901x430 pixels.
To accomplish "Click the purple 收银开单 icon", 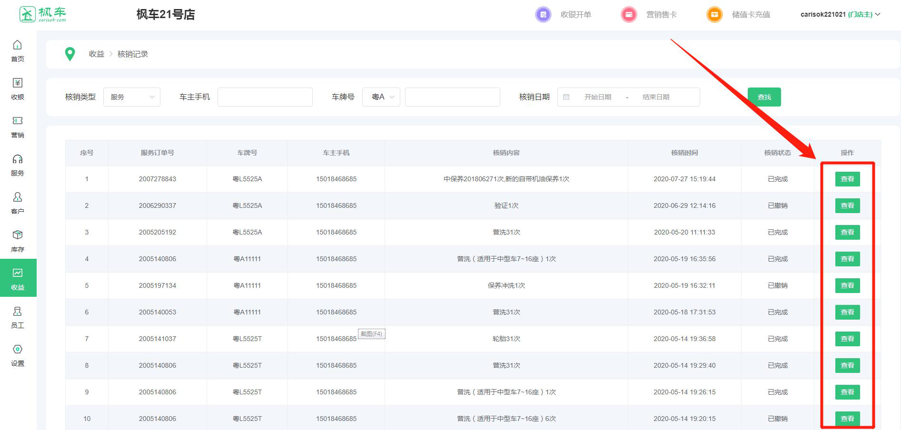I will [x=543, y=15].
